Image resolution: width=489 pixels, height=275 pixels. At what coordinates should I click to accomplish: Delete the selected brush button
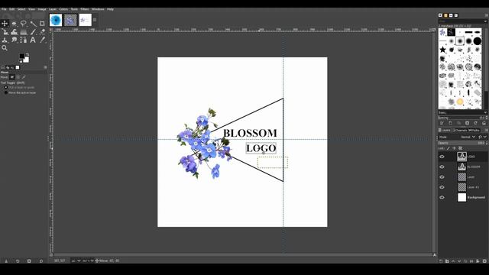pos(467,123)
